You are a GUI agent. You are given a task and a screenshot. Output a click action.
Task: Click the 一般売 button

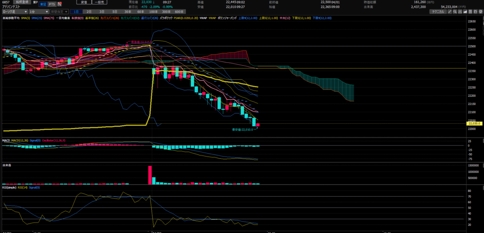tap(101, 2)
